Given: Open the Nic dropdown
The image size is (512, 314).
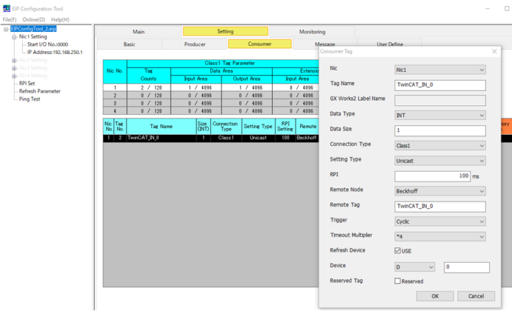Looking at the screenshot, I should click(439, 69).
